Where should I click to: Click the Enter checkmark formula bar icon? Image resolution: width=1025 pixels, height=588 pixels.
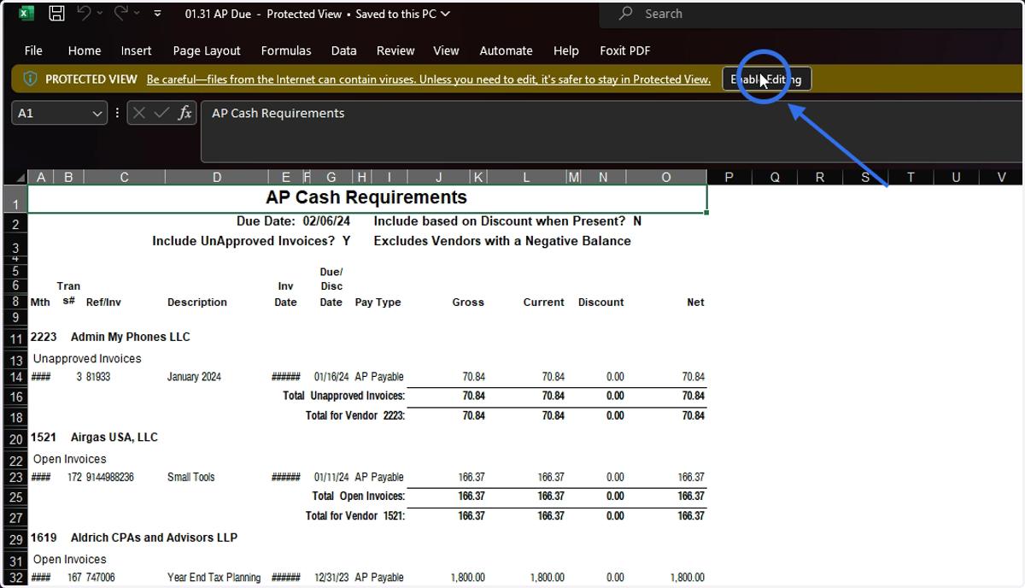click(x=161, y=113)
